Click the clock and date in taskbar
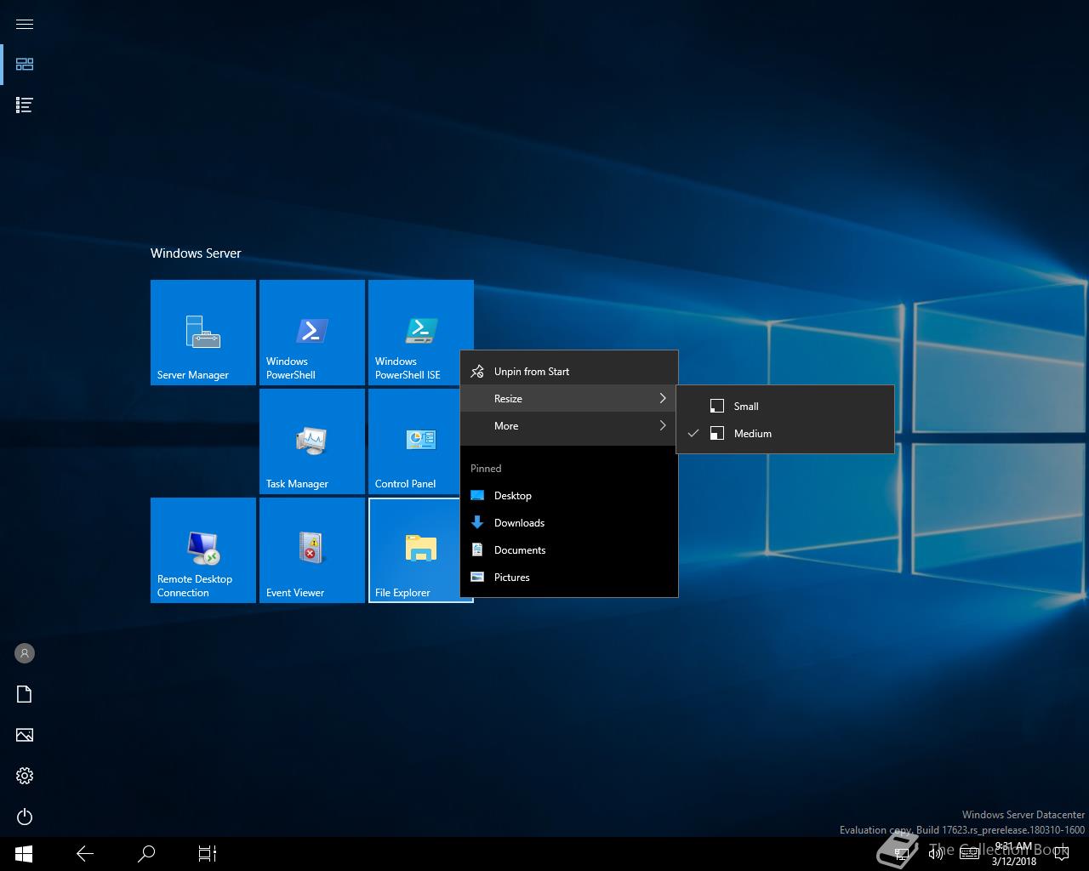Image resolution: width=1089 pixels, height=871 pixels. pyautogui.click(x=1013, y=854)
